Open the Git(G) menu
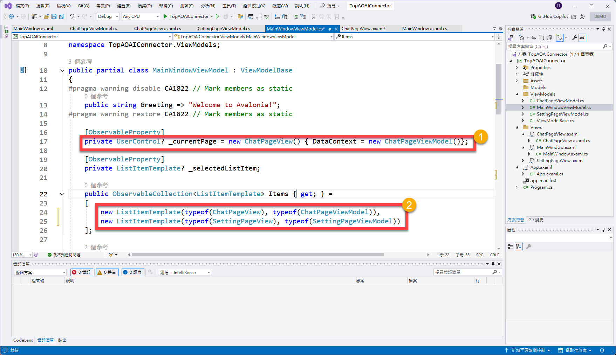 click(83, 6)
